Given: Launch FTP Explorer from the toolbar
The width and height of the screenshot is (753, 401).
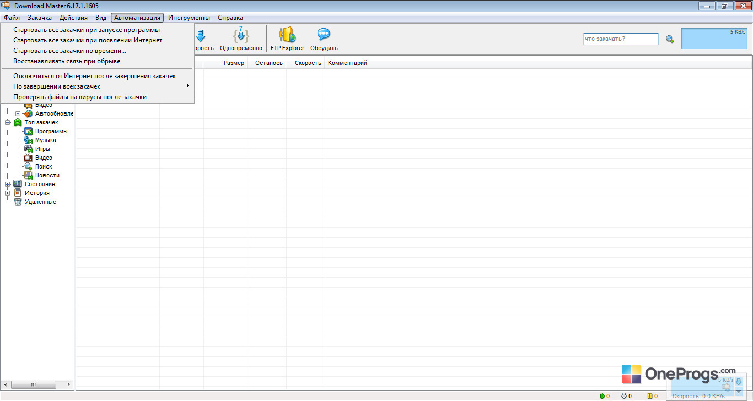Looking at the screenshot, I should click(287, 39).
